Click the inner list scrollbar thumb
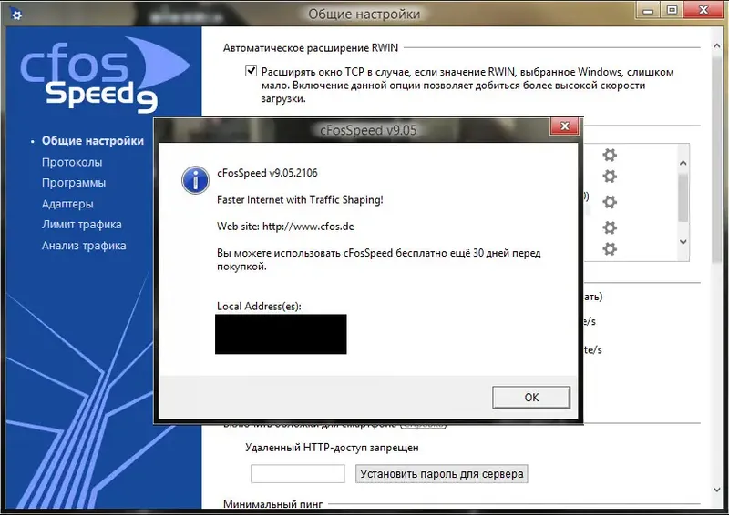 click(683, 198)
